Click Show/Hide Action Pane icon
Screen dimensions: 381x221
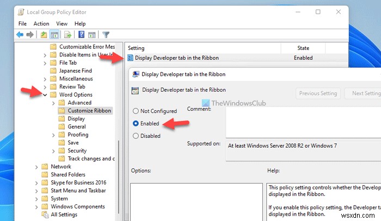point(92,35)
